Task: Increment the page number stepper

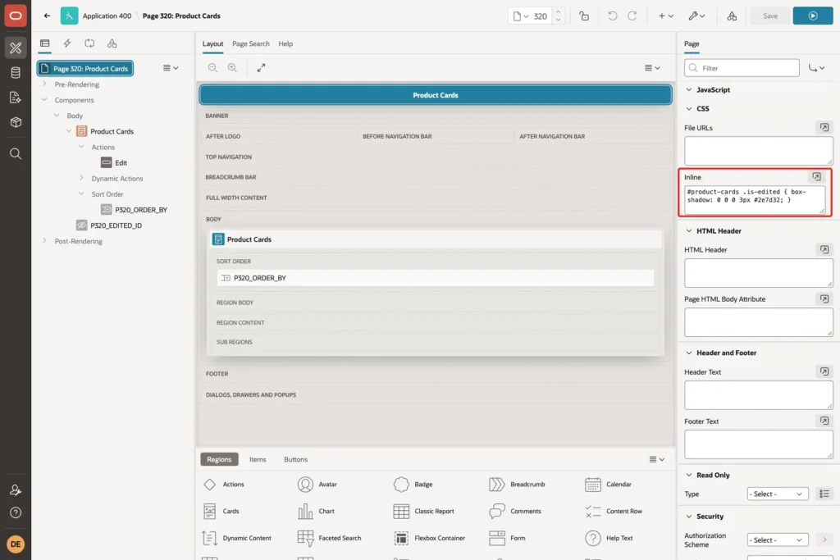Action: [558, 11]
